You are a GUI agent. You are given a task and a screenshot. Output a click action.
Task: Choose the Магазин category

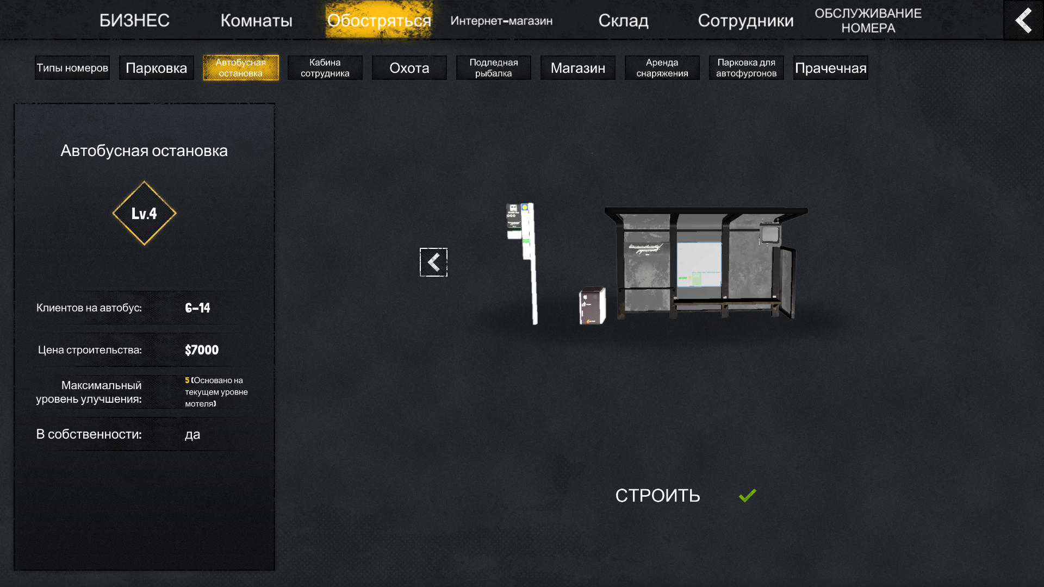tap(578, 68)
